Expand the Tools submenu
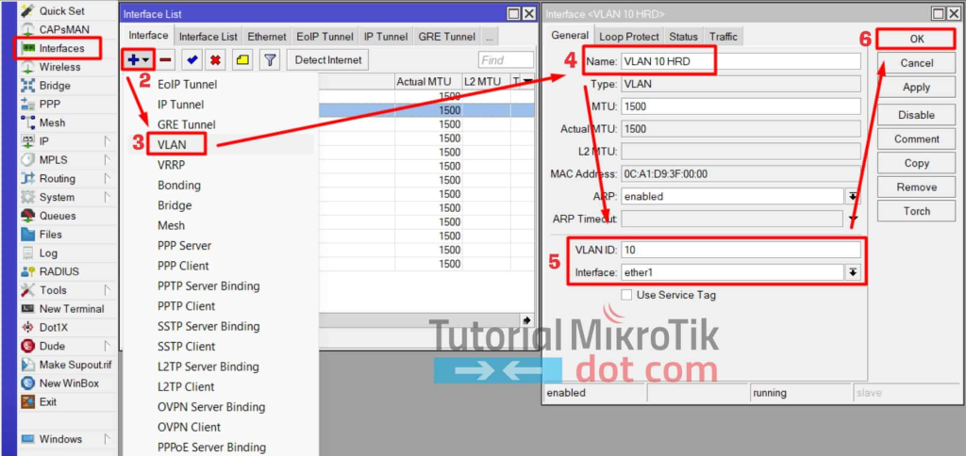 pyautogui.click(x=107, y=290)
